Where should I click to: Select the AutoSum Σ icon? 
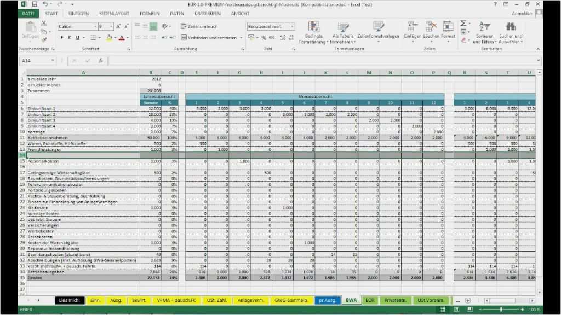(462, 25)
